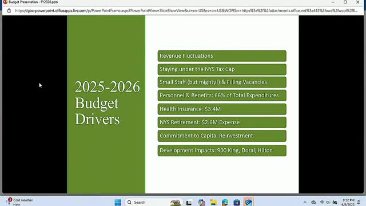Open the Windows Start menu

pos(118,202)
